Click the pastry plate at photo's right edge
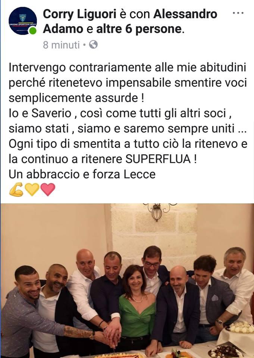The image size is (254, 358). point(239,328)
